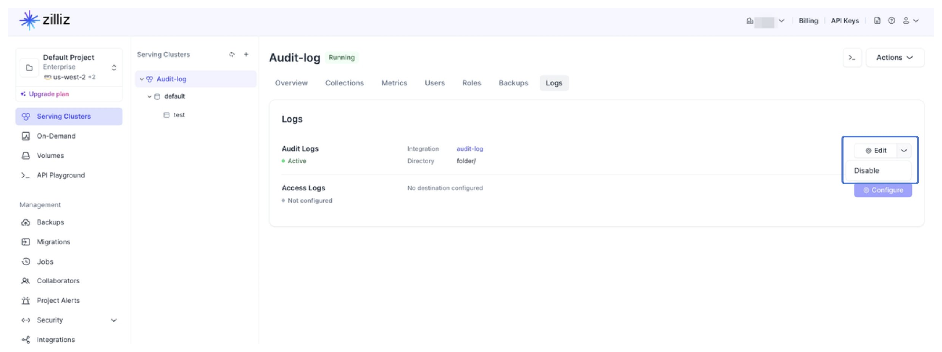Open On-Demand from the sidebar
Image resolution: width=942 pixels, height=352 pixels.
pos(56,136)
